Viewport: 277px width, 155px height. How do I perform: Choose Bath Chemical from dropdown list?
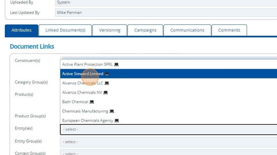[x=168, y=102]
